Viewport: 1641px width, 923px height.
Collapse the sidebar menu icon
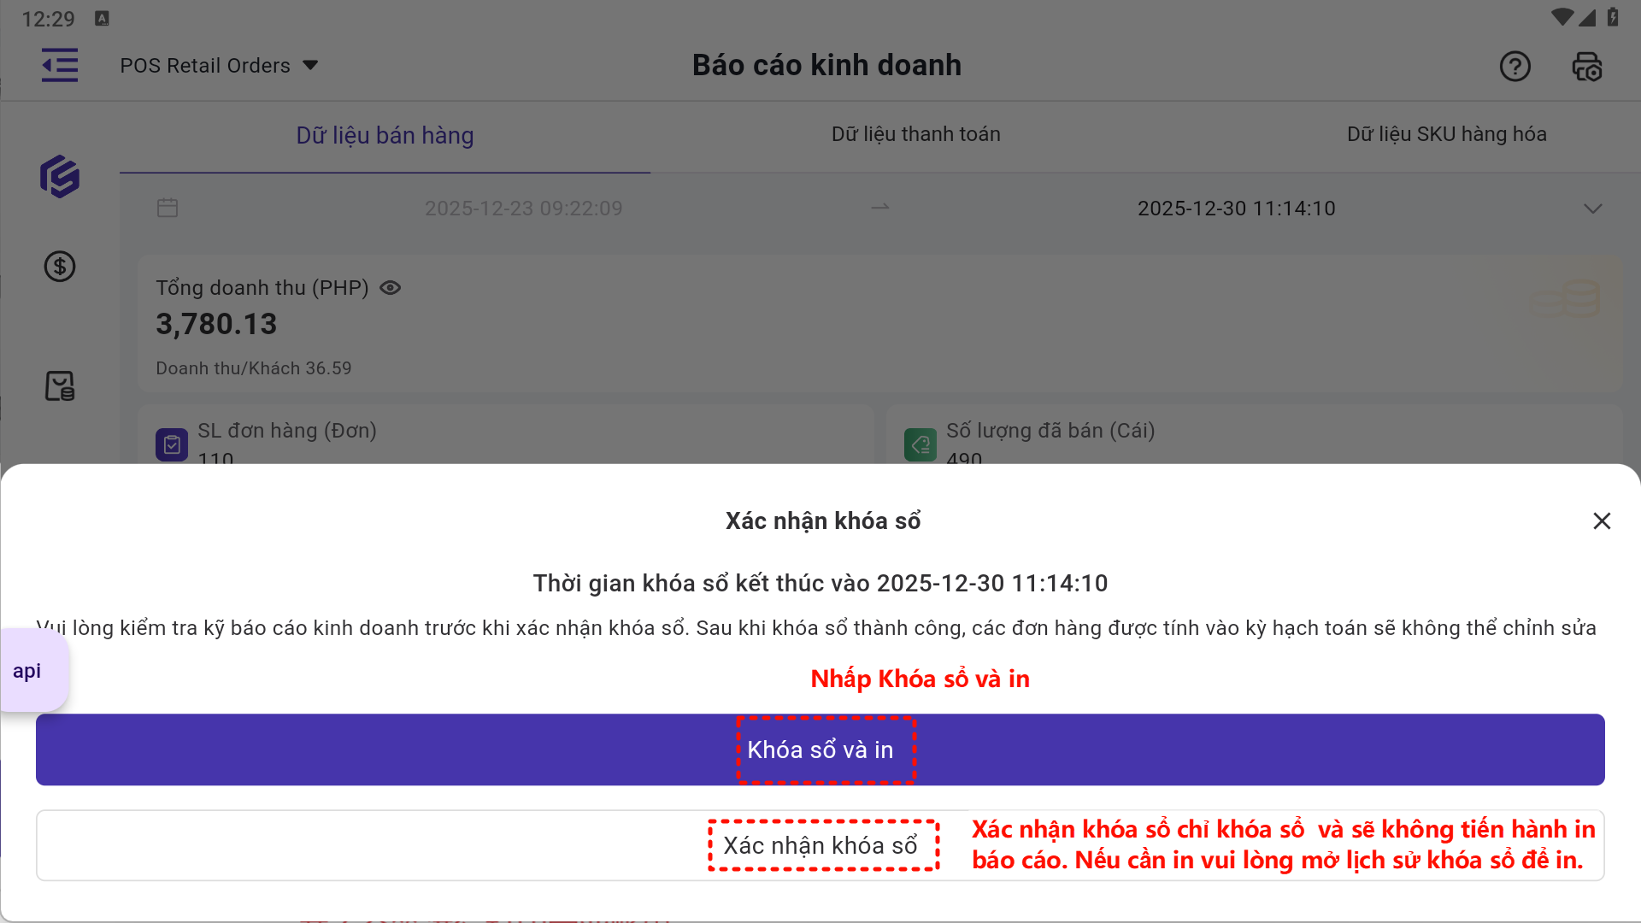pos(60,66)
